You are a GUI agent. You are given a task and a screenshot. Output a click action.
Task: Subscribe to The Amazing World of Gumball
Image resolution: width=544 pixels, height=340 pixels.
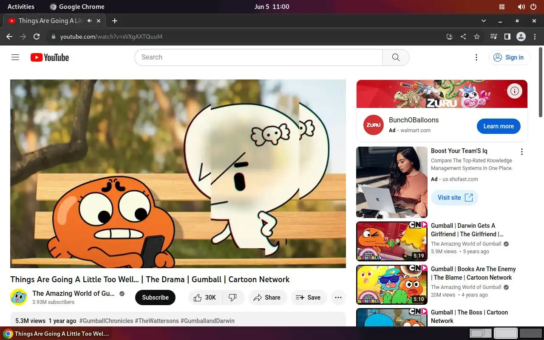click(x=155, y=297)
